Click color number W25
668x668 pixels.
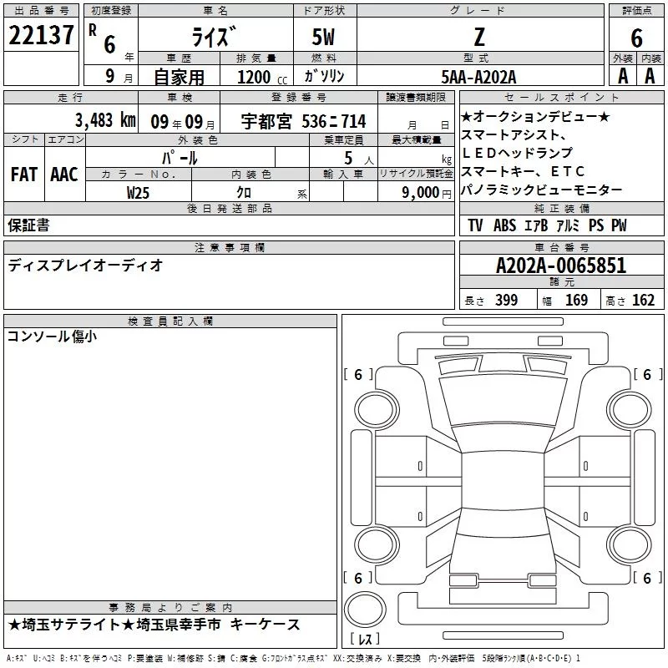pyautogui.click(x=139, y=192)
